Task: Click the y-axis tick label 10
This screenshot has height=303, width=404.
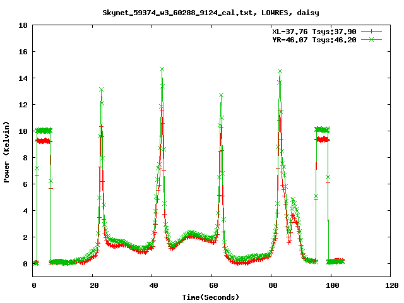Action: (x=23, y=131)
